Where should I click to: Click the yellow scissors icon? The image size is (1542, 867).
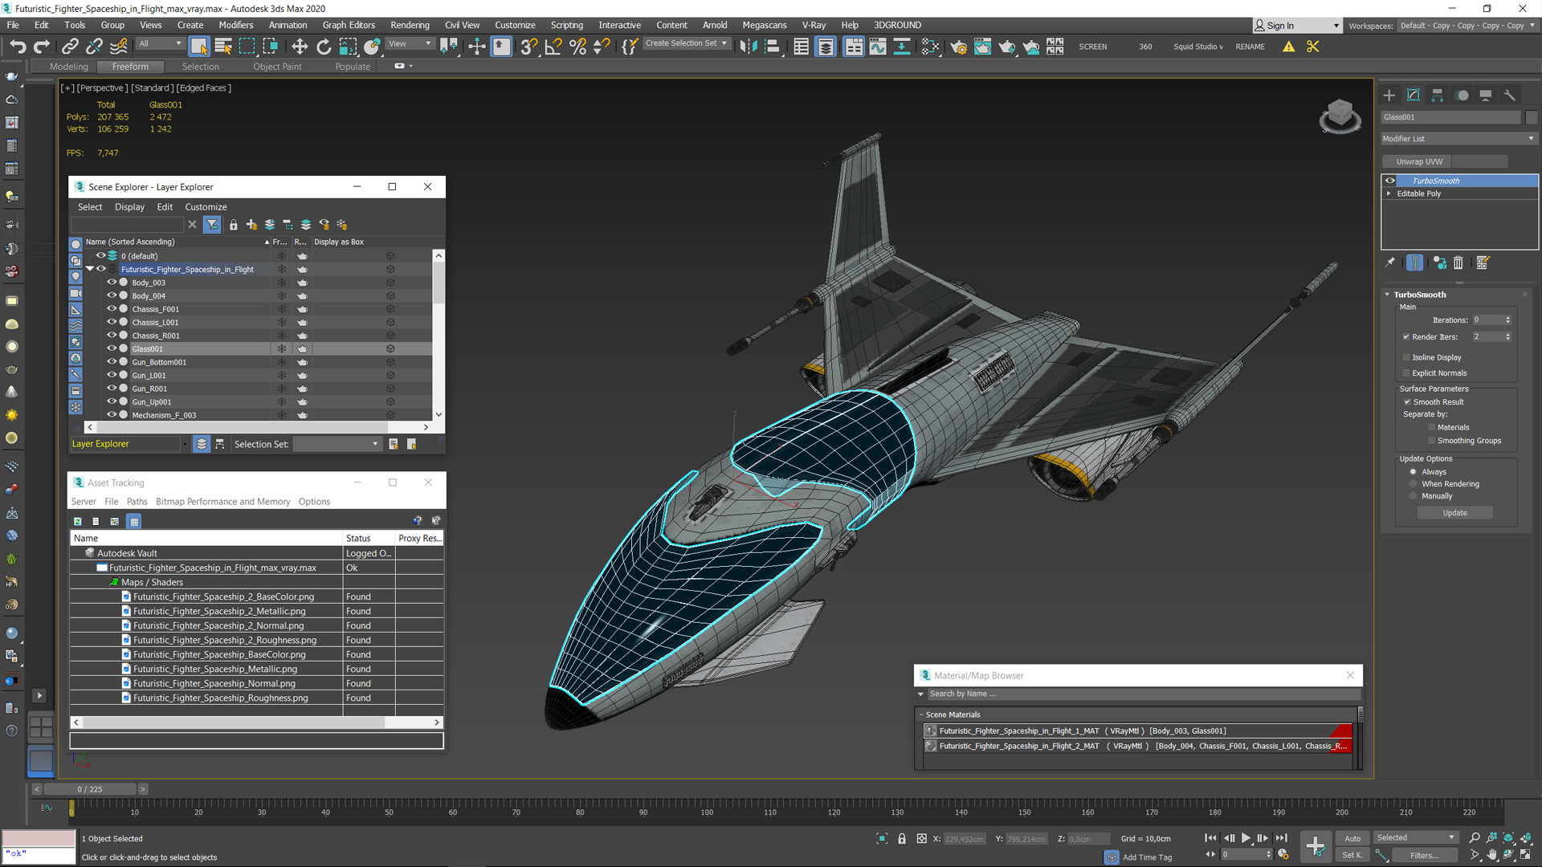(1313, 47)
